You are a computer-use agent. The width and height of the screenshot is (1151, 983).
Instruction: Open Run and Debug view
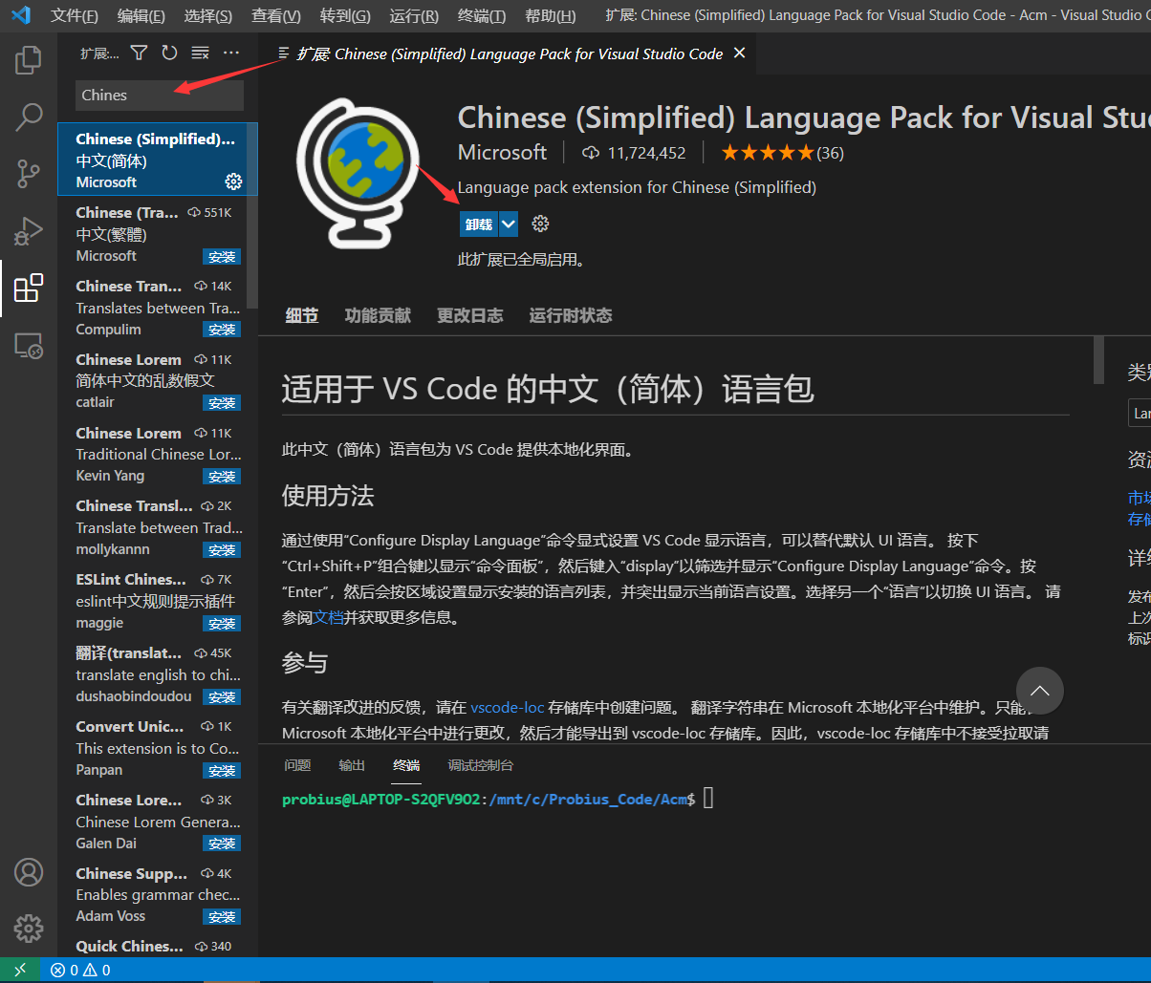(29, 230)
